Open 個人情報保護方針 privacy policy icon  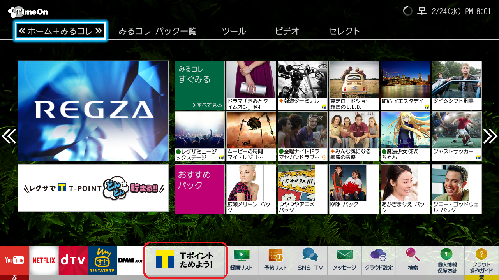pos(447,260)
